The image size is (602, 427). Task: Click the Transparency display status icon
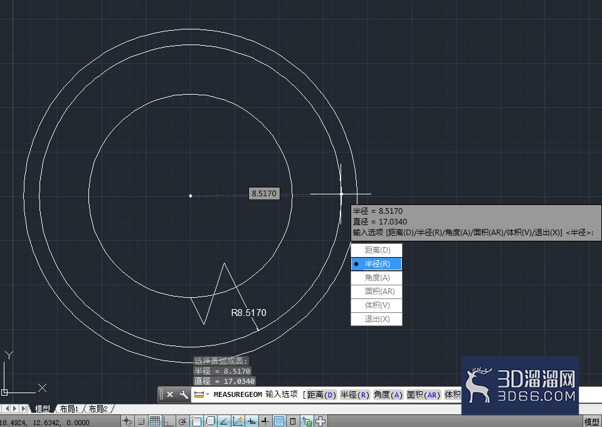[x=279, y=421]
